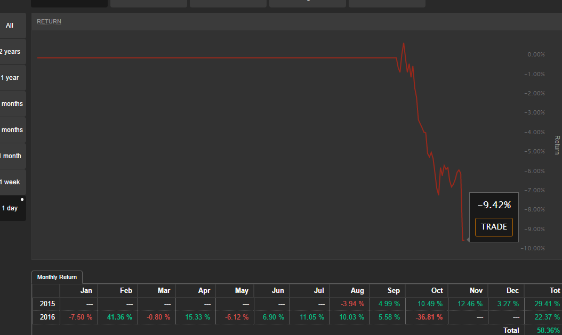Viewport: 562px width, 335px height.
Task: Select the 1 day range
Action: (10, 208)
